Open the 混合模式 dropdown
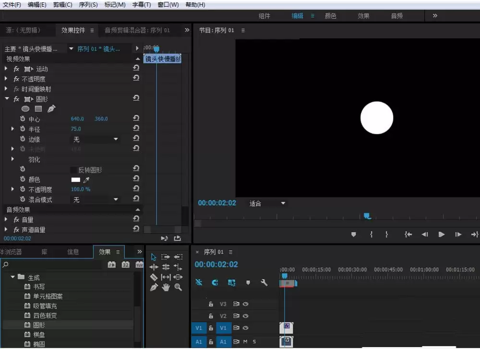The height and width of the screenshot is (349, 480). [95, 199]
